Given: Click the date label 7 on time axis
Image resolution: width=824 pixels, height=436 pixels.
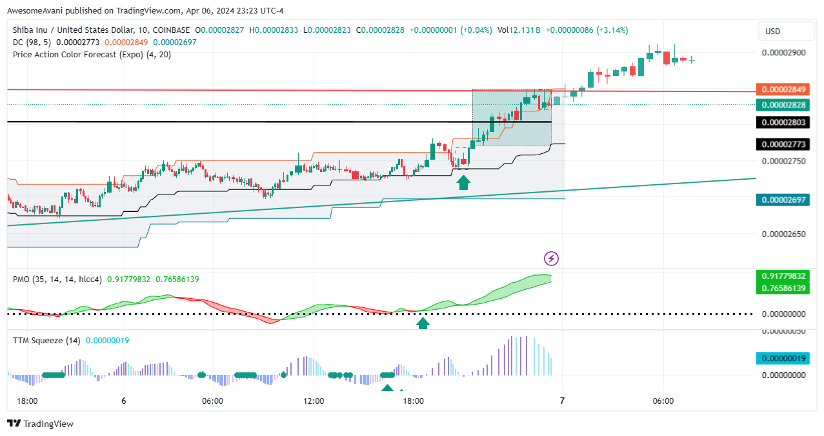Looking at the screenshot, I should tap(563, 401).
